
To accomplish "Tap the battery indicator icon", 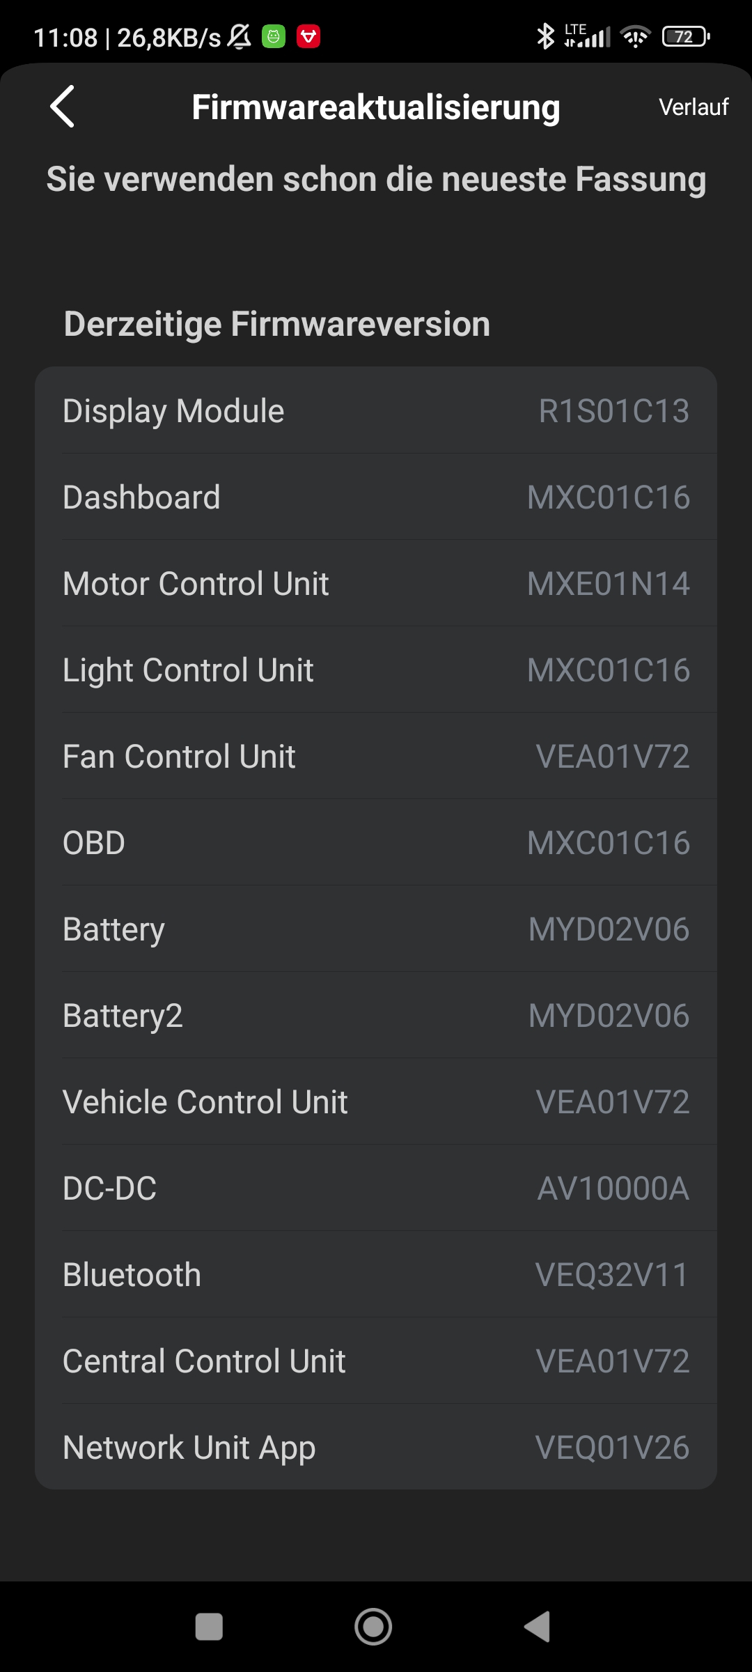I will pos(685,36).
